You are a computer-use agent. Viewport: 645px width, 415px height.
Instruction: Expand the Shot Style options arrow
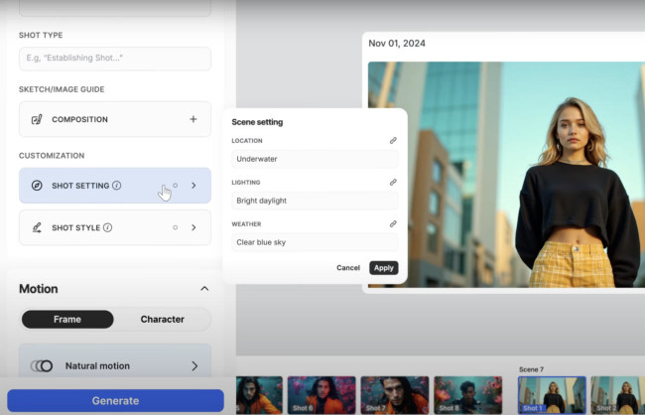[193, 227]
